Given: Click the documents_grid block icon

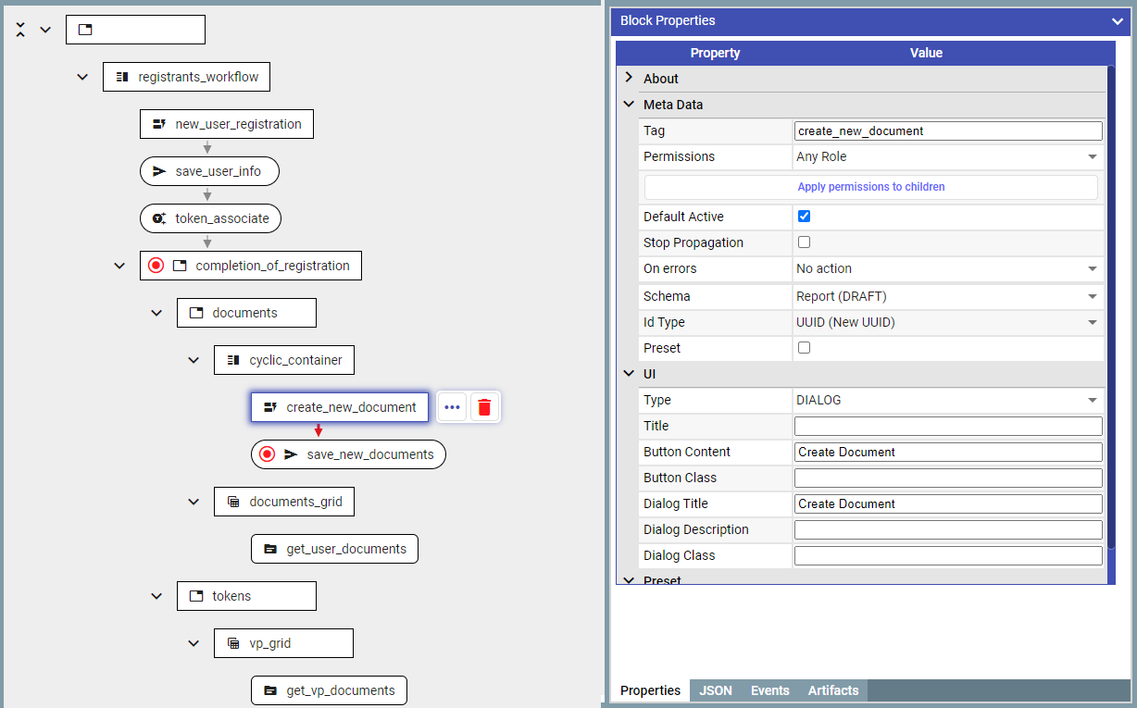Looking at the screenshot, I should 233,502.
